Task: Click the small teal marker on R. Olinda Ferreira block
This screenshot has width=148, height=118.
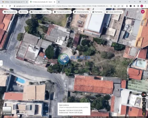Action: pos(39,38)
